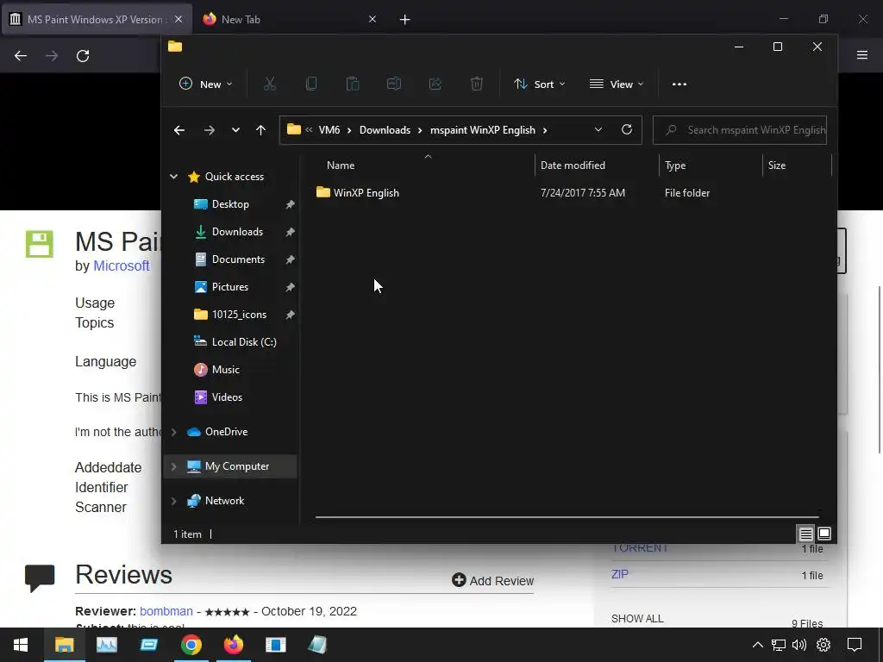Image resolution: width=883 pixels, height=662 pixels.
Task: Select Videos in navigation pane
Action: [227, 397]
